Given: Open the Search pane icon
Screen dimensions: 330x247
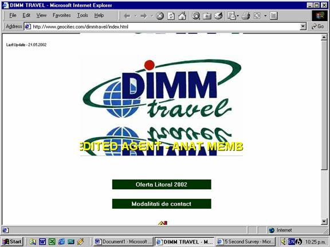Looking at the screenshot, I should [x=196, y=16].
